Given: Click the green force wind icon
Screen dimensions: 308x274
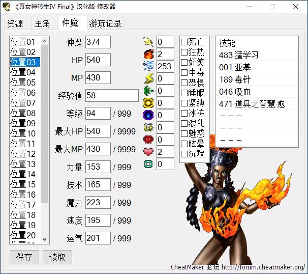Looking at the screenshot, I should (148, 91).
